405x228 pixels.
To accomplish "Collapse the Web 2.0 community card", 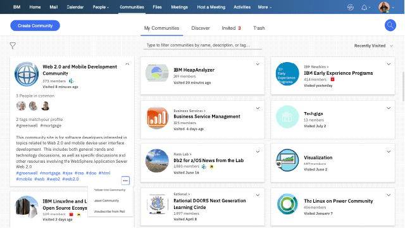I will point(127,64).
